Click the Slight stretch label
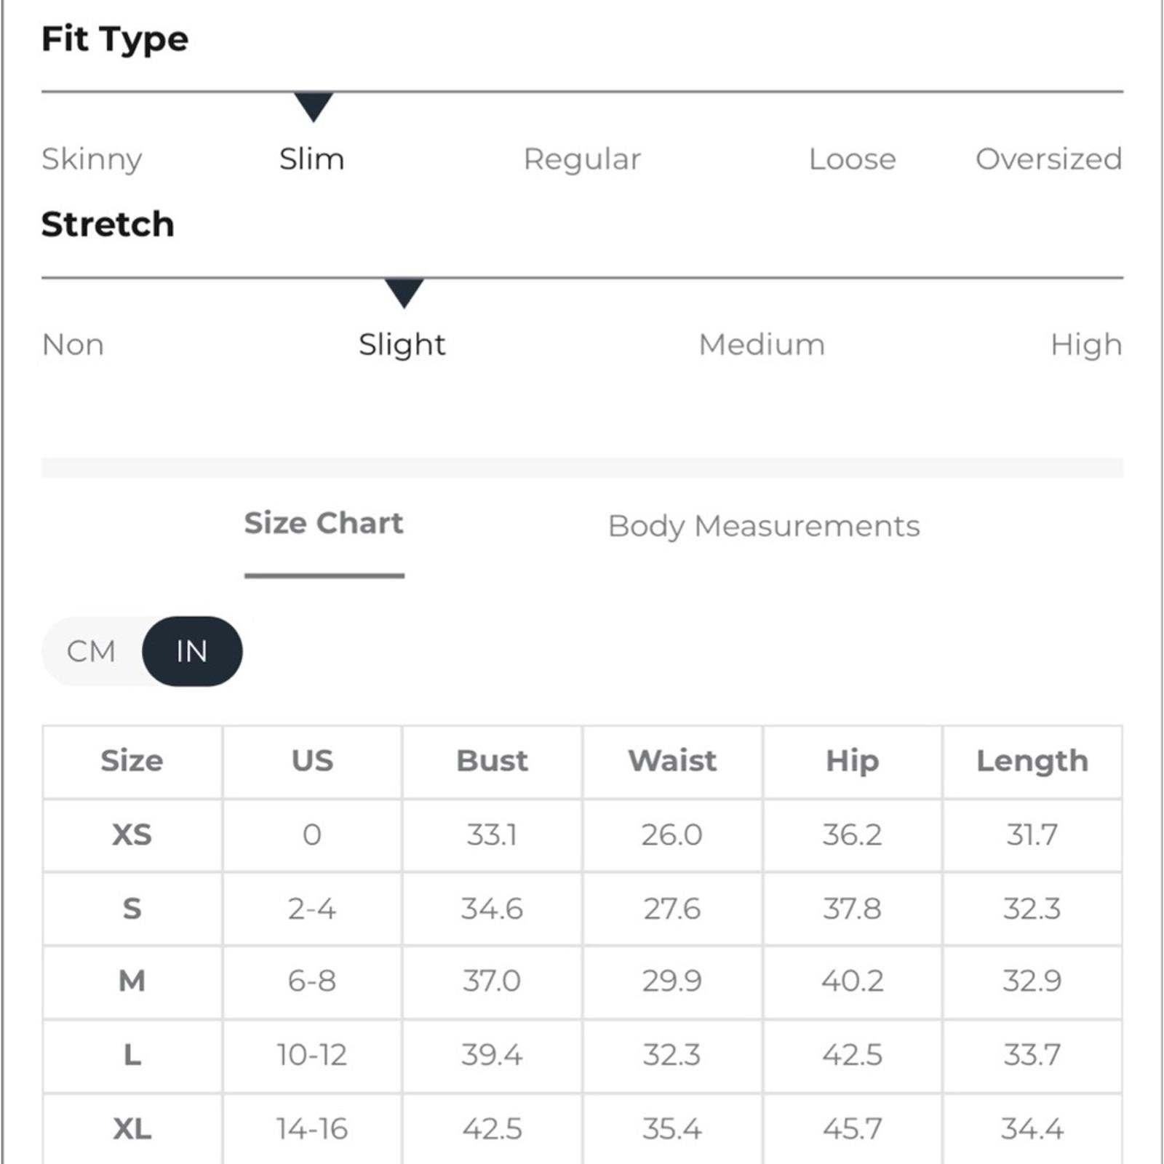Image resolution: width=1164 pixels, height=1164 pixels. (402, 346)
